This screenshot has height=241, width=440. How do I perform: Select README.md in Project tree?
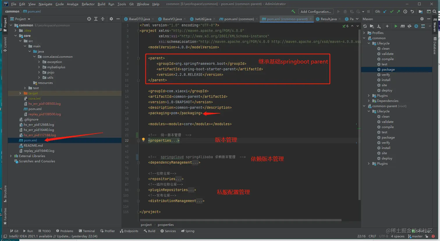click(x=33, y=146)
